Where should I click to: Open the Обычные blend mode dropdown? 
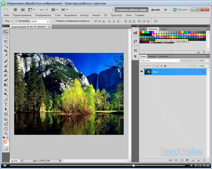[160, 61]
